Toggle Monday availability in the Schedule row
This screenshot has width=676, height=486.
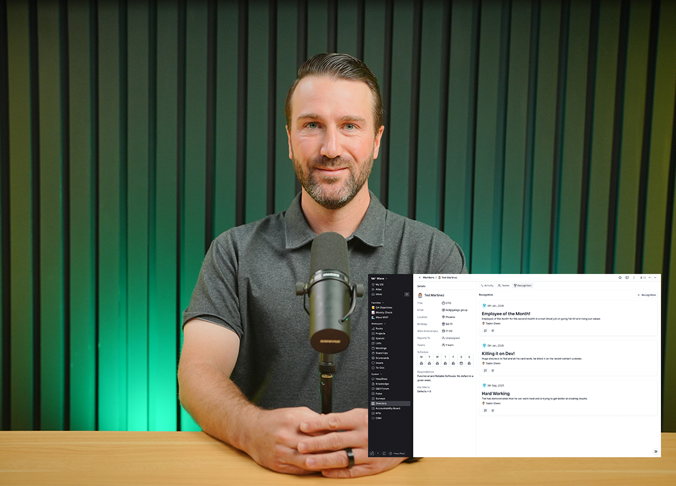point(420,363)
